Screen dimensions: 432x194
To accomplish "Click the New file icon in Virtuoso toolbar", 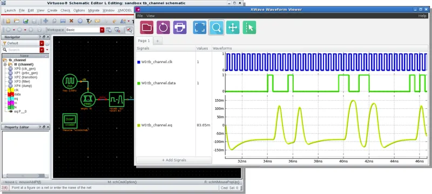I will [8, 21].
